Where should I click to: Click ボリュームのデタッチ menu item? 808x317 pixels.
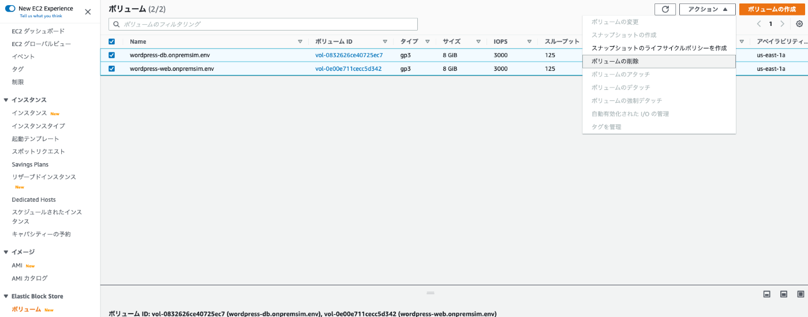pyautogui.click(x=659, y=88)
